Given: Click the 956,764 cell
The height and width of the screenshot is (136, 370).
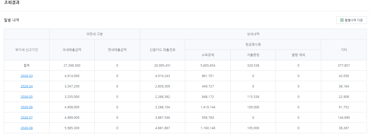Looking at the screenshot, I should [x=208, y=117].
